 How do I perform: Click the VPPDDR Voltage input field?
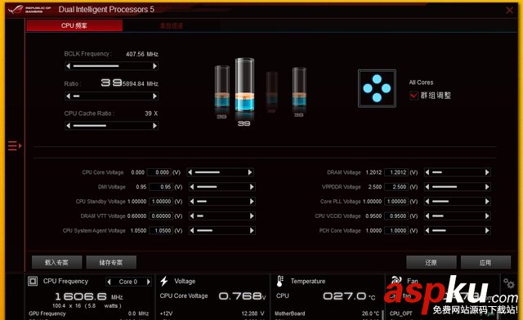pyautogui.click(x=396, y=187)
